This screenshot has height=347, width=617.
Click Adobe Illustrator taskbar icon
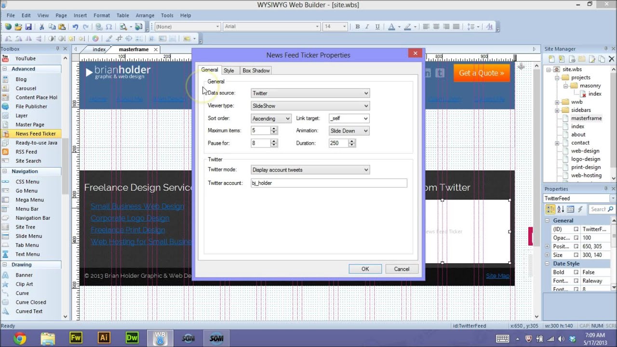tap(104, 338)
